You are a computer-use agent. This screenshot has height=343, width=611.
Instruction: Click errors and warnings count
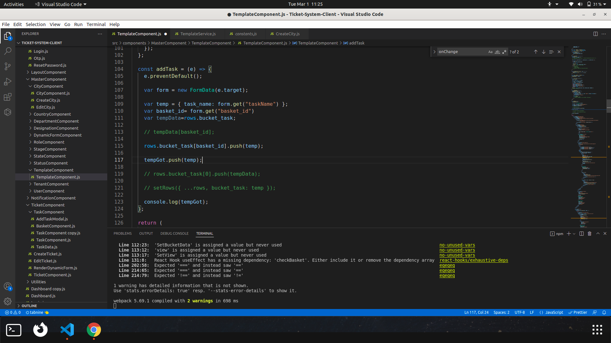point(13,313)
